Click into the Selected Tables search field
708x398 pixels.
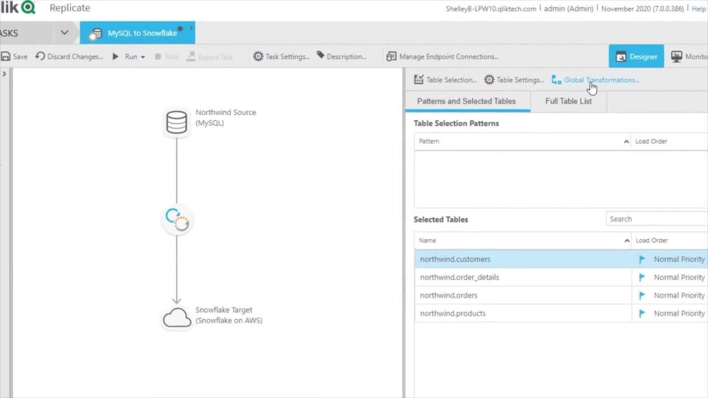tap(657, 219)
